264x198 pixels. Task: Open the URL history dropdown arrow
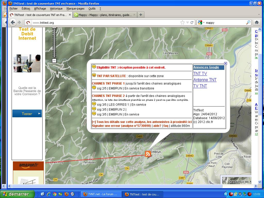(x=187, y=23)
